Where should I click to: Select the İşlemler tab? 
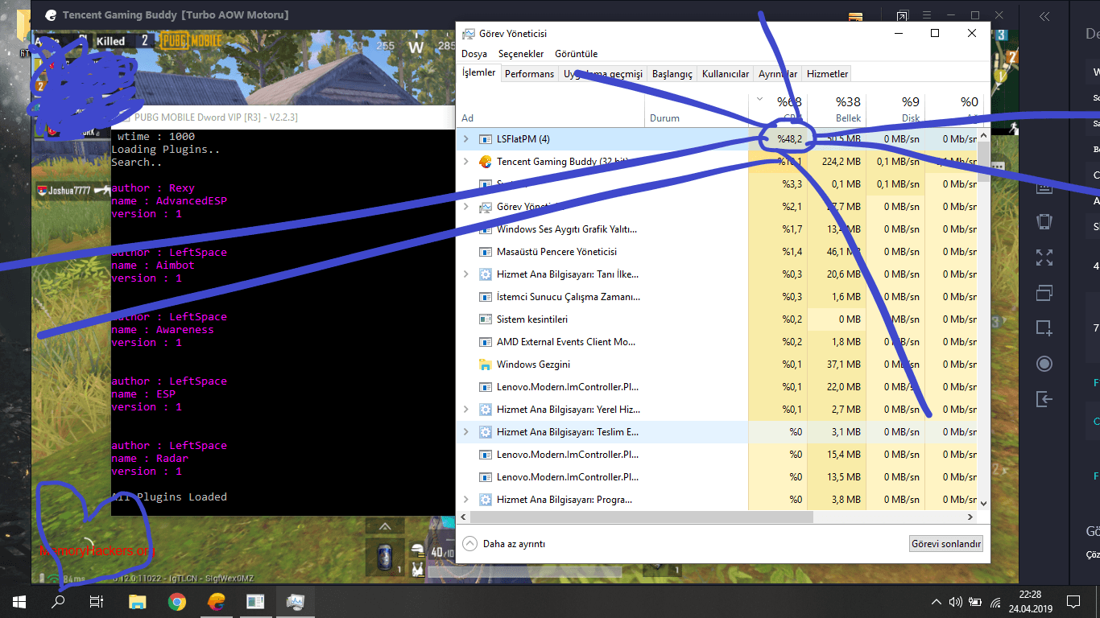[x=479, y=72]
